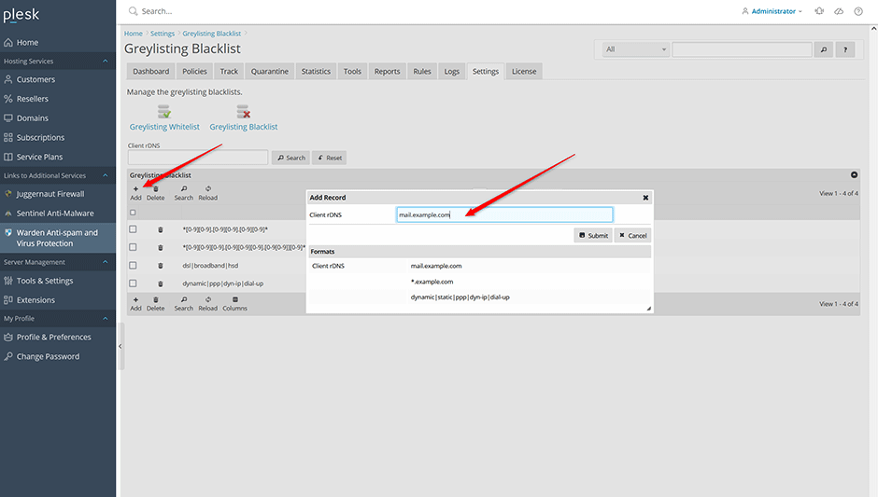Click the notifications bell icon

coord(819,11)
